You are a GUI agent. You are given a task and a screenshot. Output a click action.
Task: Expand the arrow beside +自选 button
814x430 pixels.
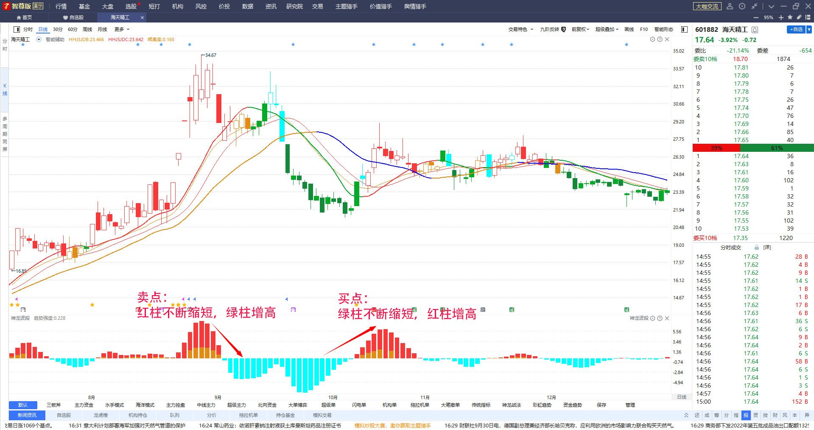click(x=809, y=29)
